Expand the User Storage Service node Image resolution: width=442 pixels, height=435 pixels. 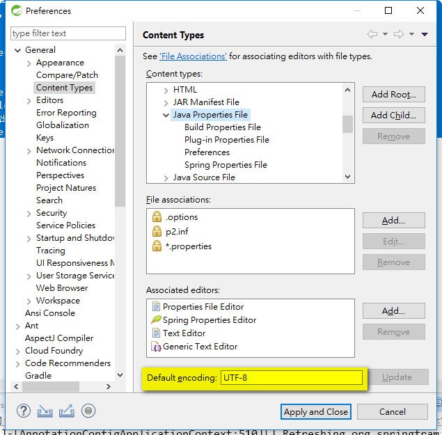click(29, 276)
